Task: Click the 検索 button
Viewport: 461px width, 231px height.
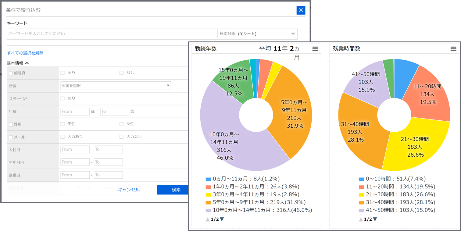Action: (176, 190)
